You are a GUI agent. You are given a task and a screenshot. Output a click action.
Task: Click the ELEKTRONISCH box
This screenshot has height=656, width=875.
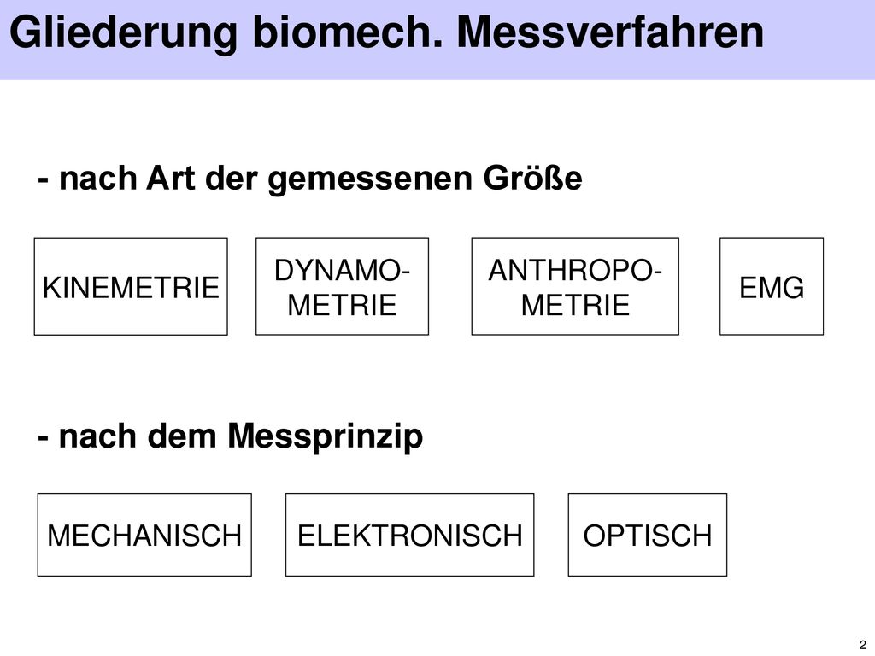pos(409,535)
